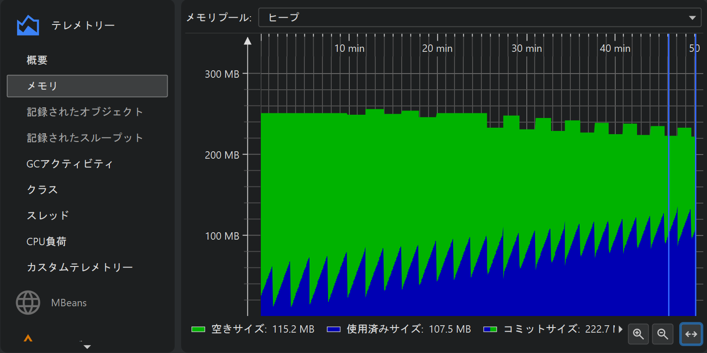This screenshot has height=353, width=707.
Task: Open 記録されたスループット view
Action: click(85, 138)
